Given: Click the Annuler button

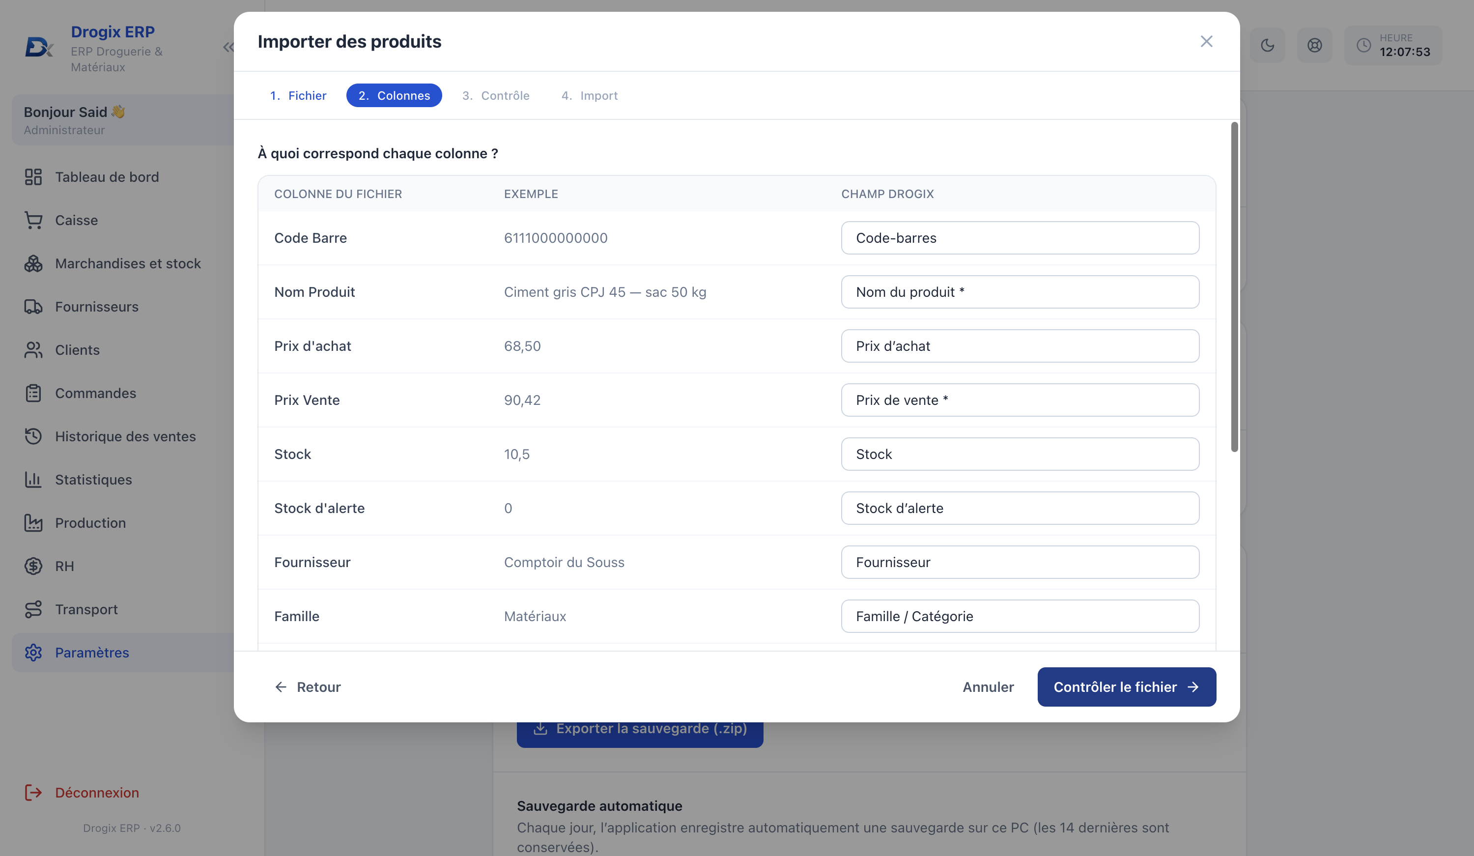Looking at the screenshot, I should point(988,687).
